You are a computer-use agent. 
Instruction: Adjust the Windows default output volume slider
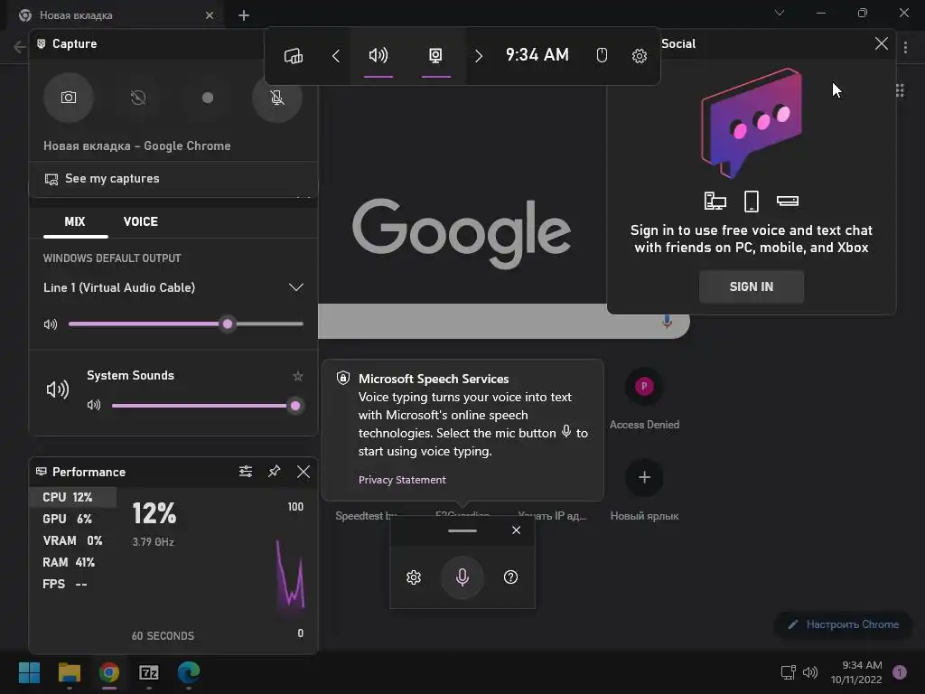[186, 324]
